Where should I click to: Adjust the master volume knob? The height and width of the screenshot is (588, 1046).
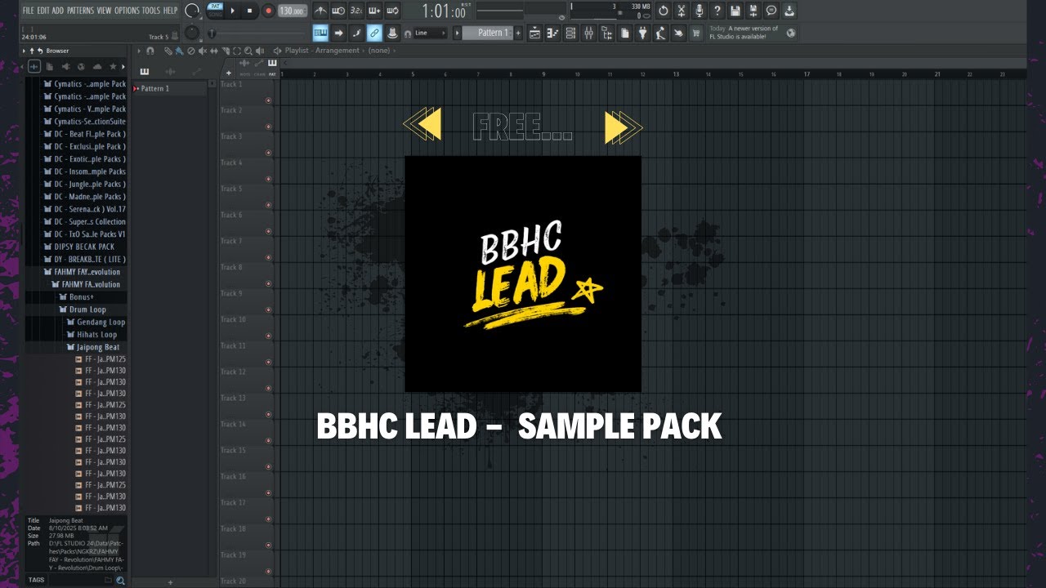(x=192, y=11)
